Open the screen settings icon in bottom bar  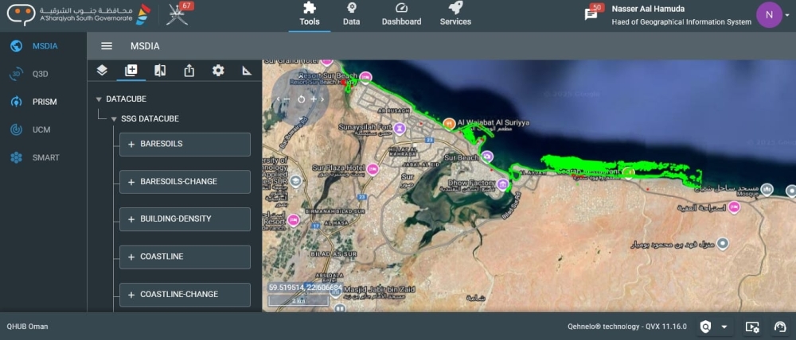pyautogui.click(x=752, y=326)
